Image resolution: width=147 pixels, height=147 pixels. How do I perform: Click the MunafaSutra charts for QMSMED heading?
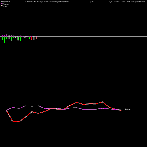(47, 2)
